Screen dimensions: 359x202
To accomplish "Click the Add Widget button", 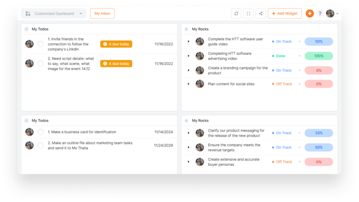I will tap(285, 14).
